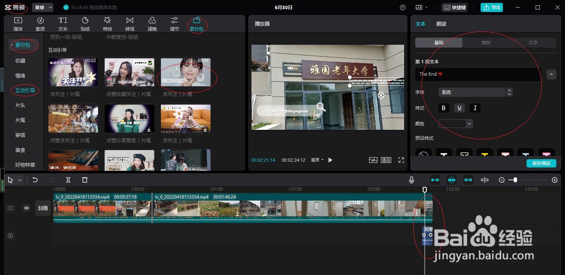The height and width of the screenshot is (275, 565).
Task: Click the 保存预设 save preset button
Action: [x=541, y=163]
